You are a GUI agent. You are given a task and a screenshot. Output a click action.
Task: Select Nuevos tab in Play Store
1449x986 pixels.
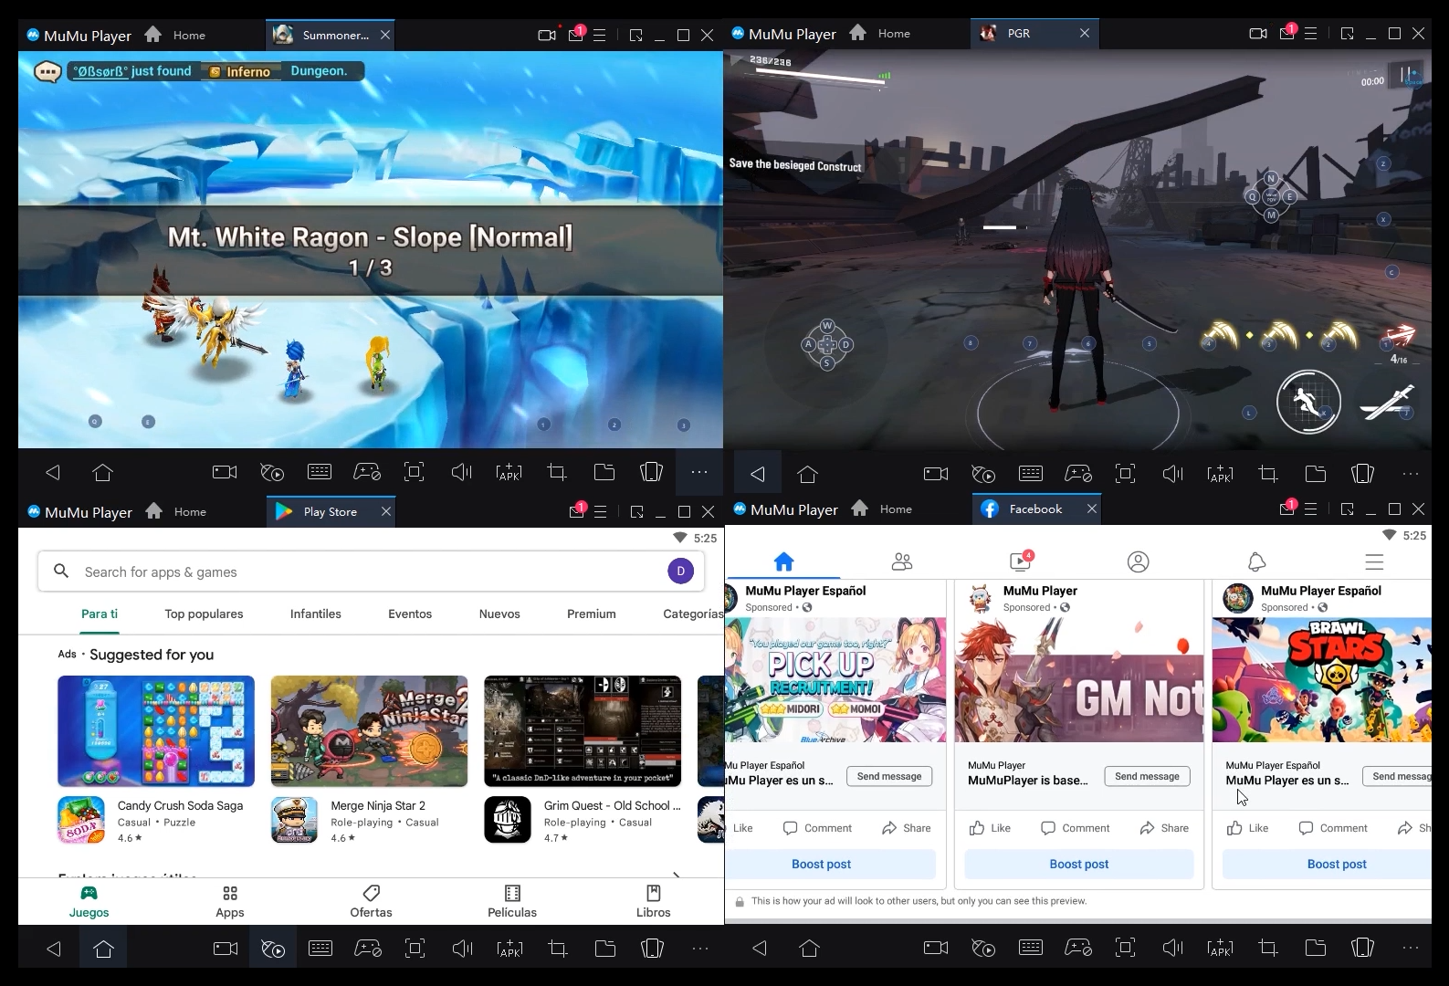click(499, 614)
